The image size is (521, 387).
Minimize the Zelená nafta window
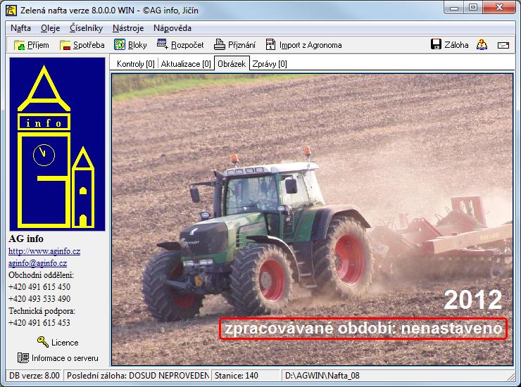tap(454, 8)
